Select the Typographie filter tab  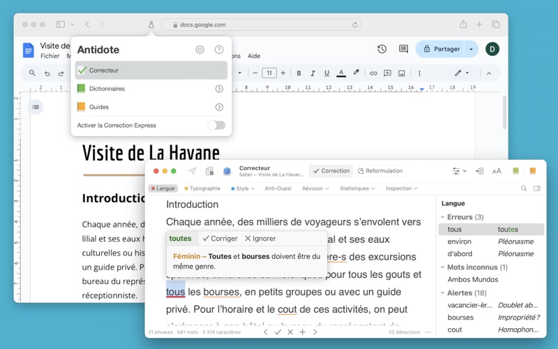[202, 188]
